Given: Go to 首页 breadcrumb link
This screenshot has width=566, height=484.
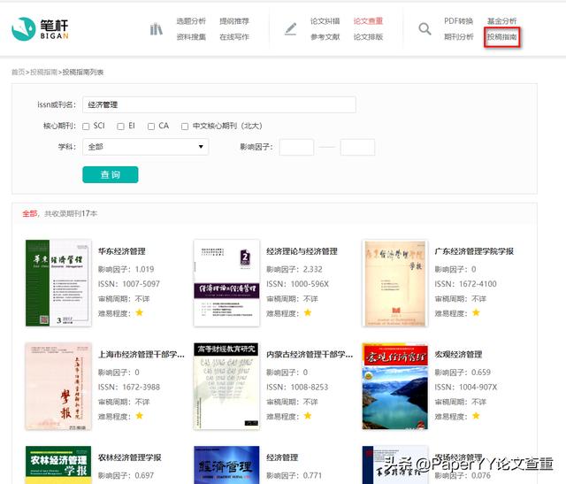Looking at the screenshot, I should (x=18, y=73).
